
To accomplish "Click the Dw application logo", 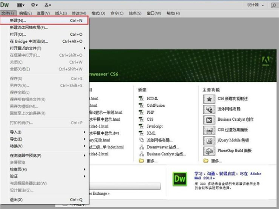I will [x=5, y=5].
